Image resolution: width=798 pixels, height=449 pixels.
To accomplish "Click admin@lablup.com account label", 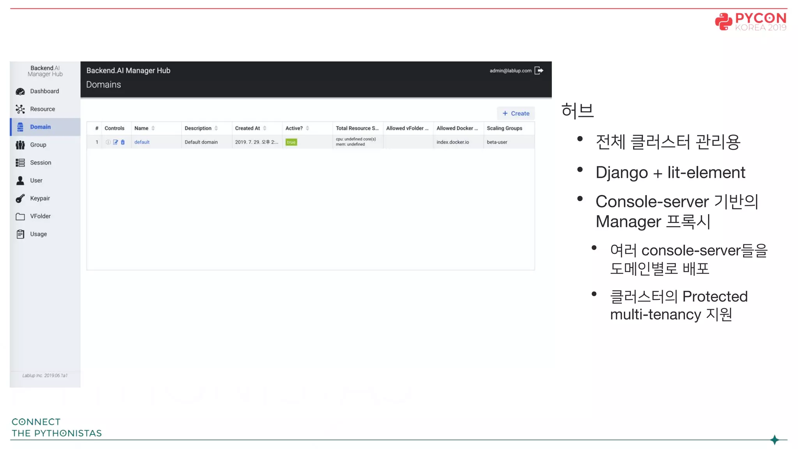I will click(x=510, y=71).
